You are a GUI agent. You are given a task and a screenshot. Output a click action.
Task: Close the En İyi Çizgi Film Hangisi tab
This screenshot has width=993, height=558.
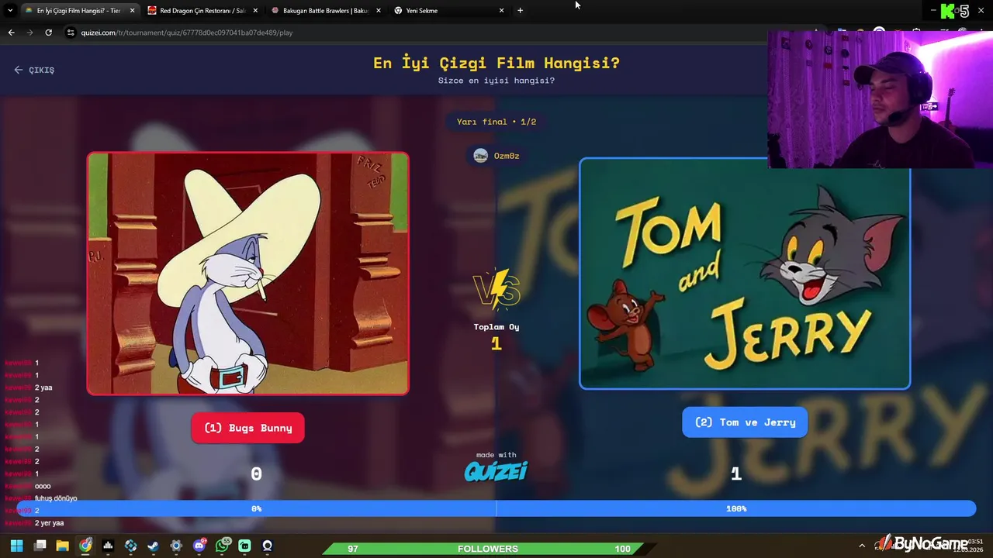click(x=132, y=11)
